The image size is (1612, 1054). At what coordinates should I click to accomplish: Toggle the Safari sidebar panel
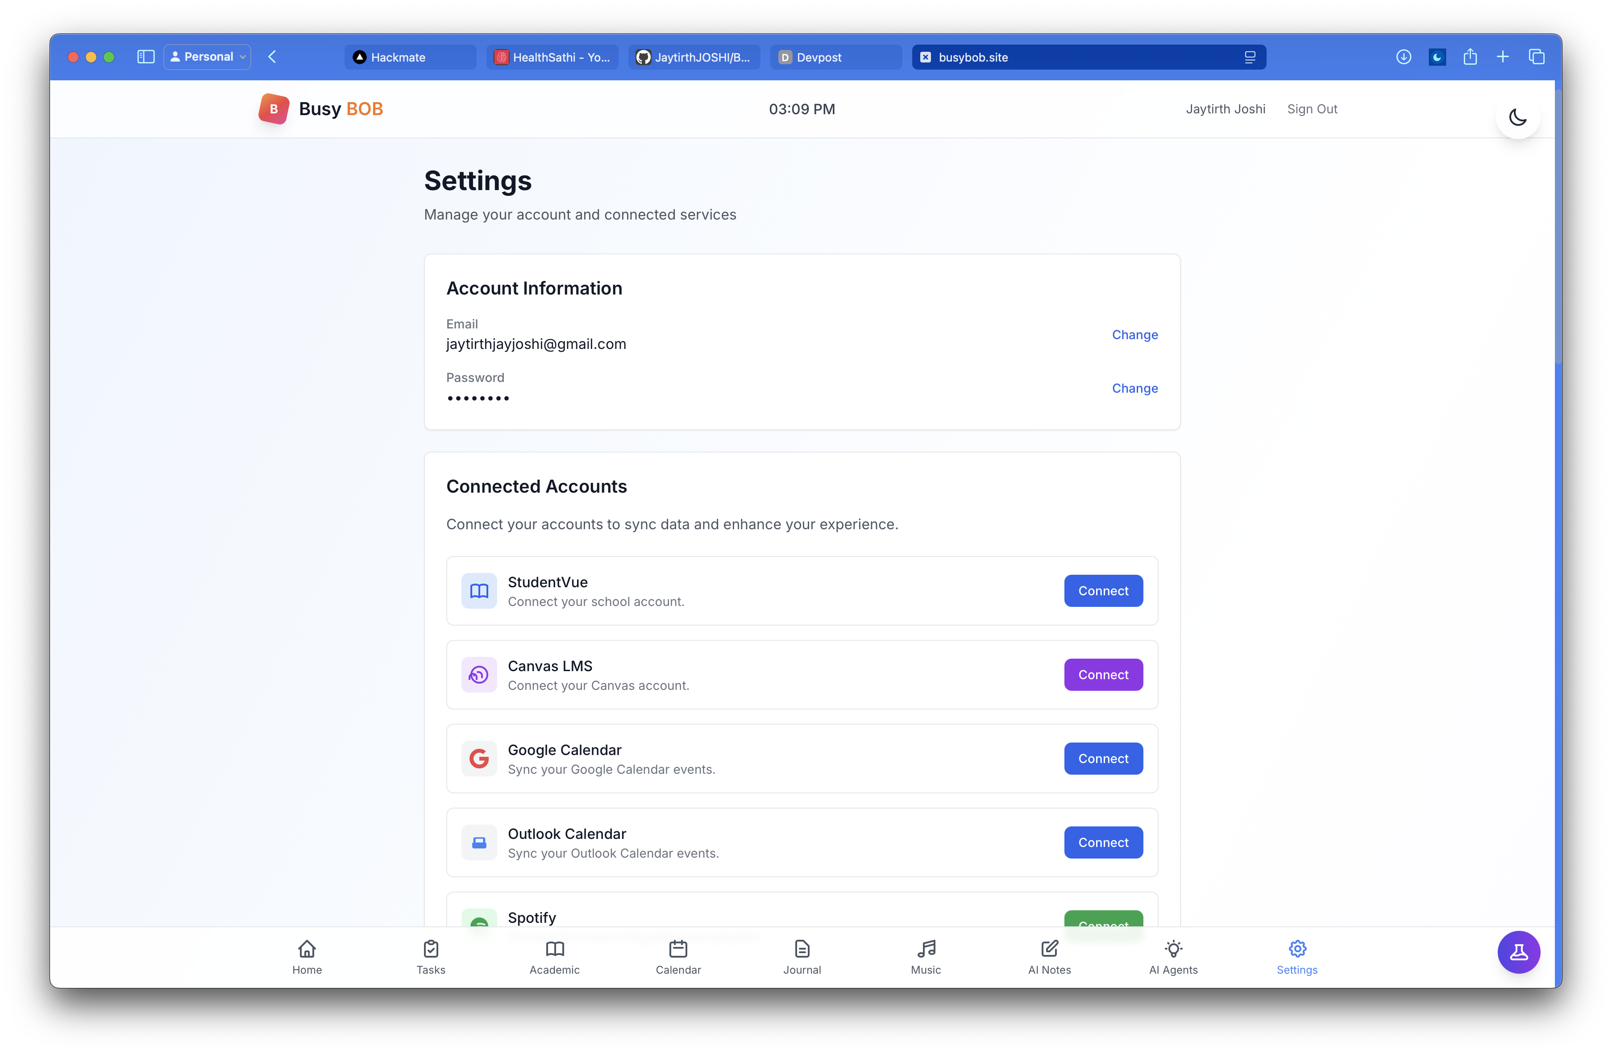pyautogui.click(x=145, y=57)
